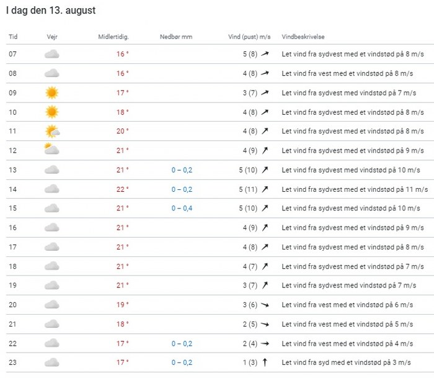Click the cloud icon for hour 07
Image resolution: width=434 pixels, height=378 pixels.
coord(52,55)
